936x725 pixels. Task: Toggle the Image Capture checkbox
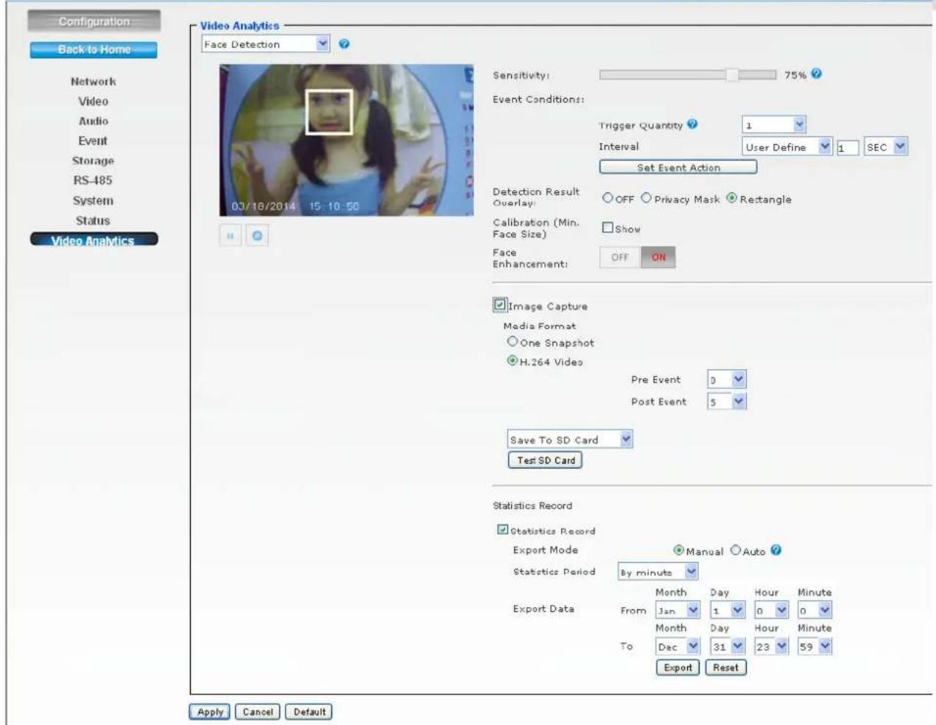point(500,304)
